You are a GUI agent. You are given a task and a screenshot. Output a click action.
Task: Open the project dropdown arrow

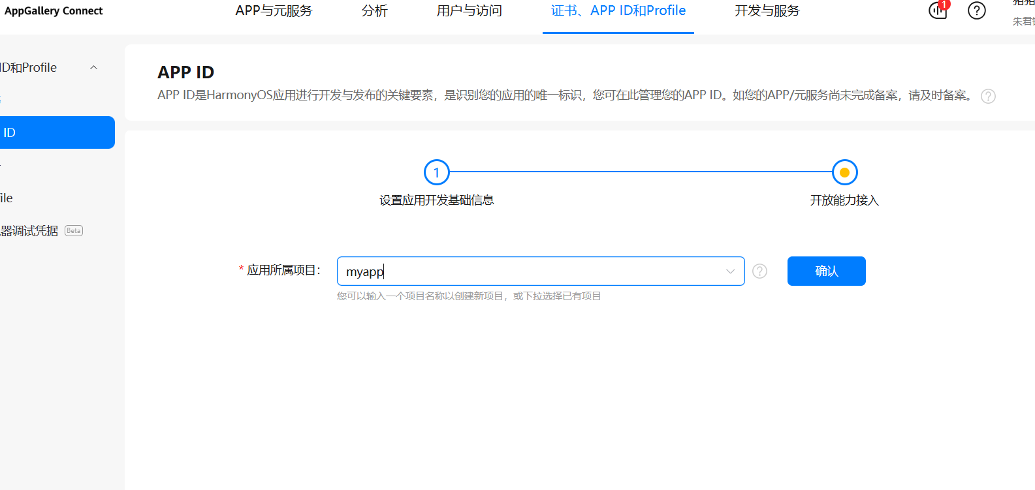point(730,271)
